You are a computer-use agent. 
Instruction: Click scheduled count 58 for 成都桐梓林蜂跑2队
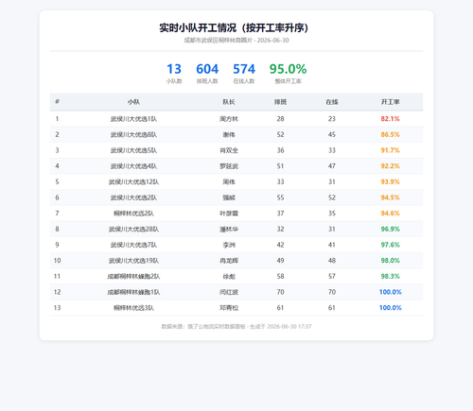click(280, 277)
